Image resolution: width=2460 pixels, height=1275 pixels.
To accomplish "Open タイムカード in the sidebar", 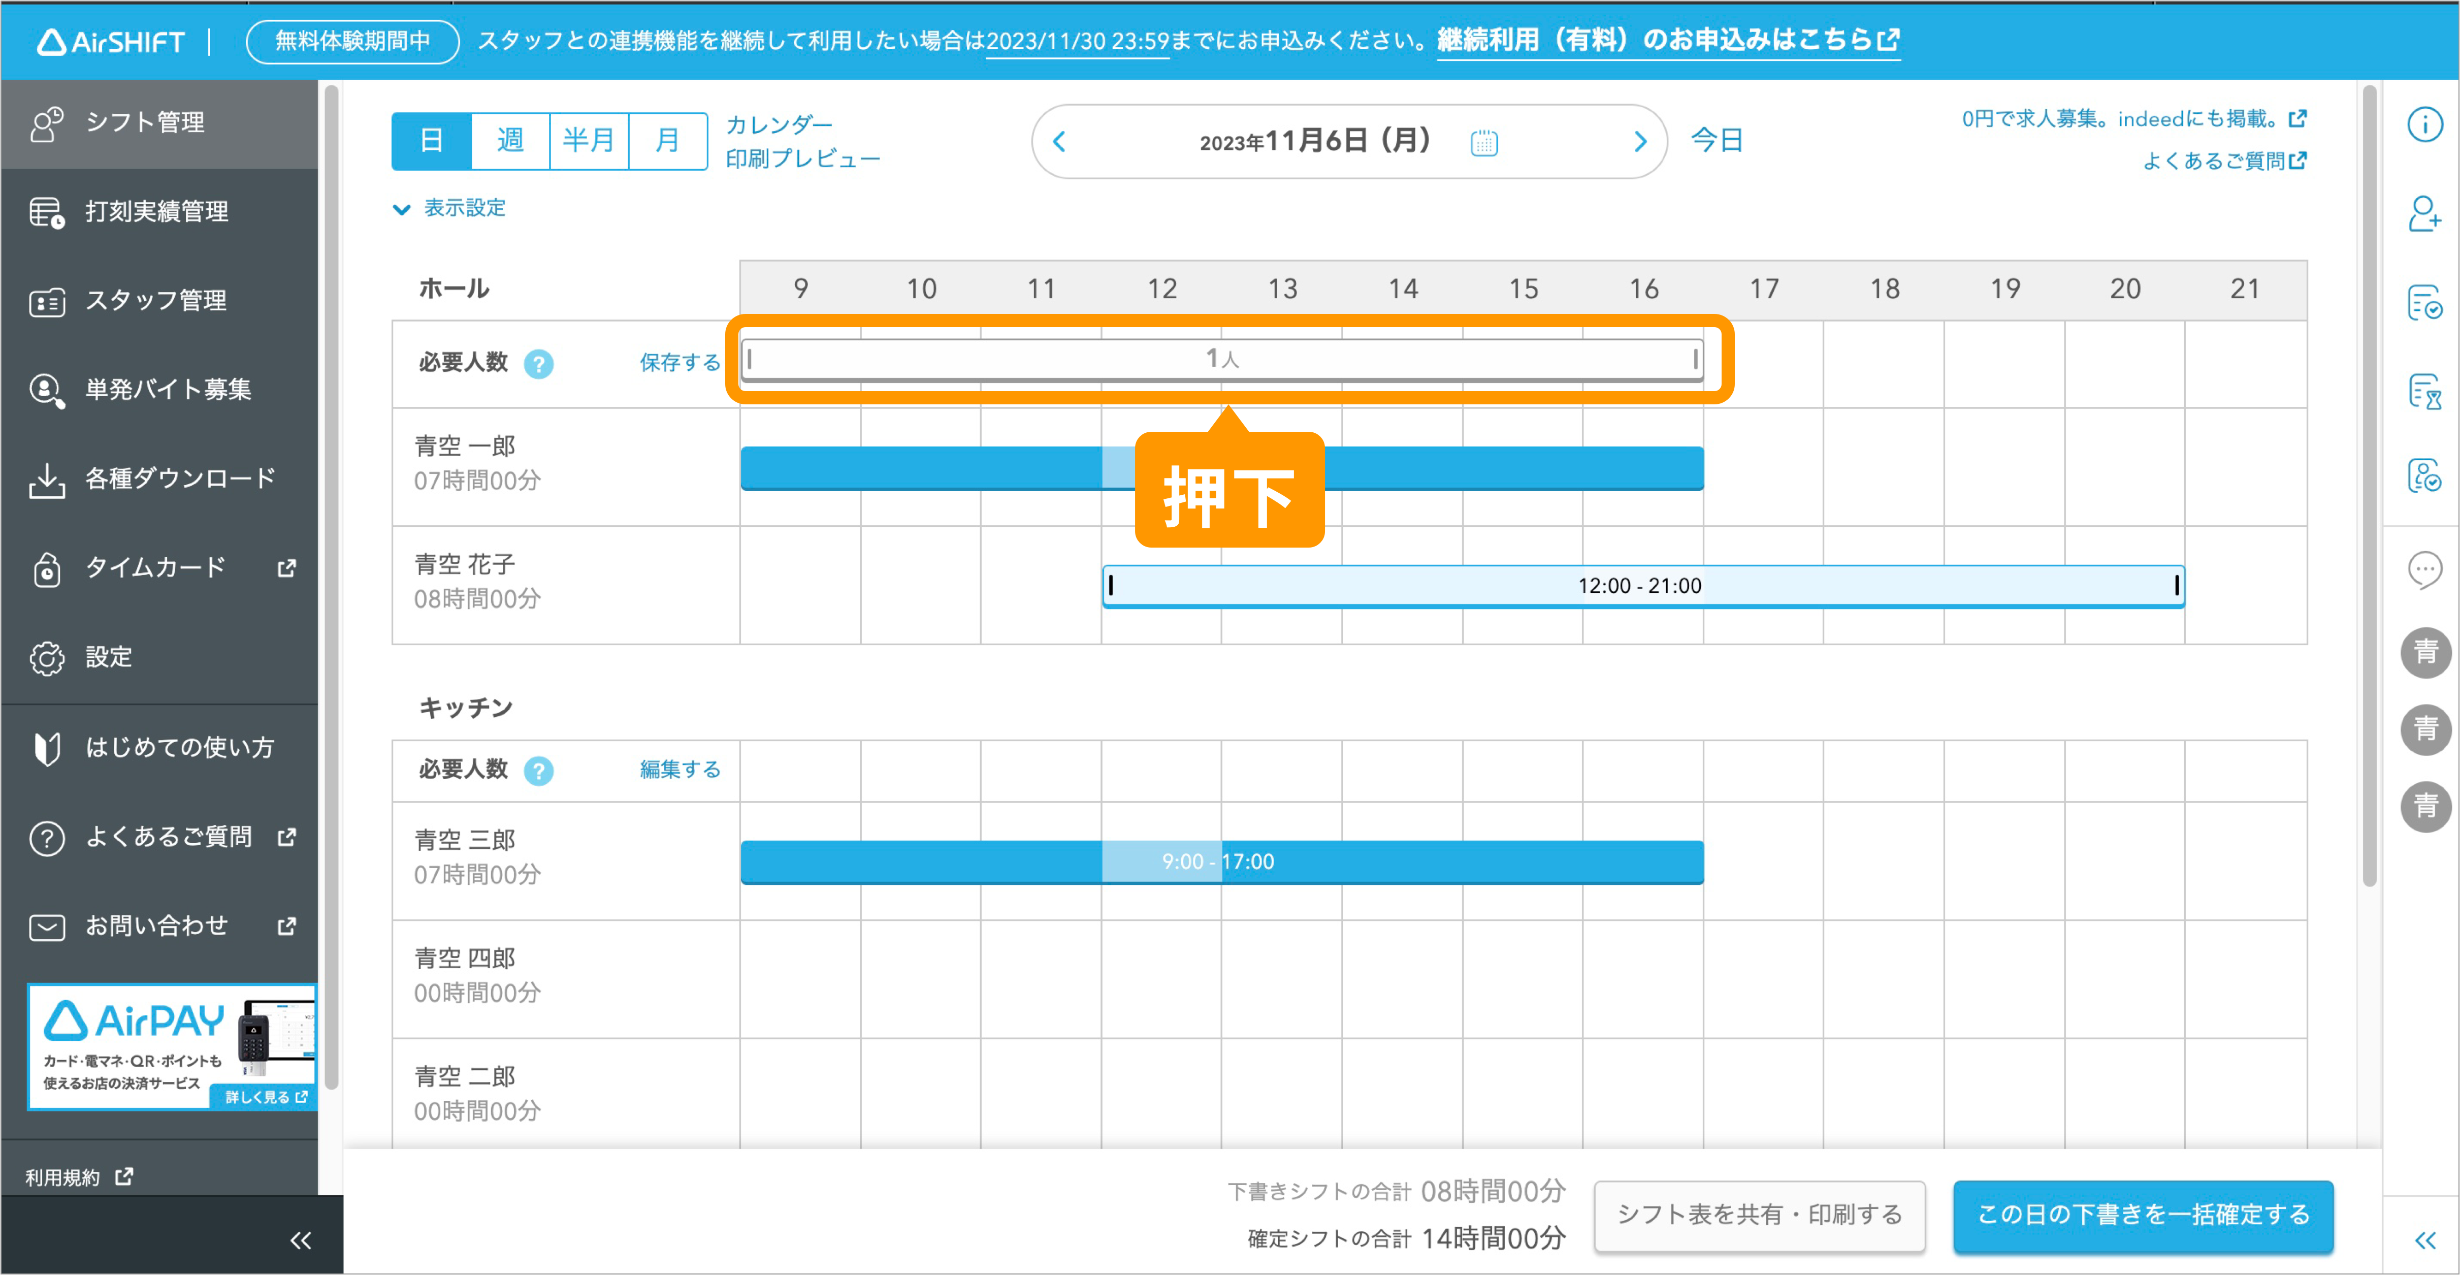I will click(x=159, y=568).
